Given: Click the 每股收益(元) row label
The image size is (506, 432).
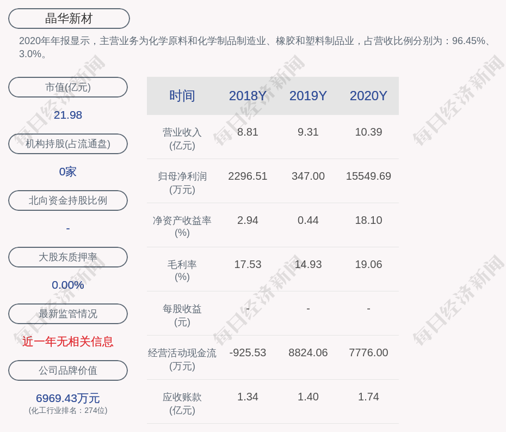Looking at the screenshot, I should (182, 315).
